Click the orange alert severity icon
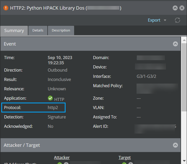The width and height of the screenshot is (187, 164). point(6,8)
